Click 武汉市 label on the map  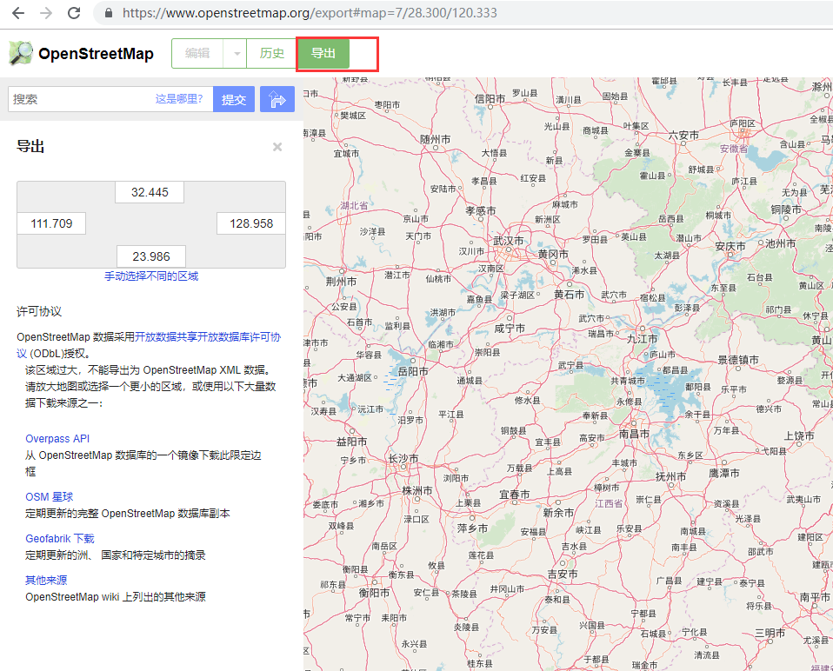click(508, 241)
